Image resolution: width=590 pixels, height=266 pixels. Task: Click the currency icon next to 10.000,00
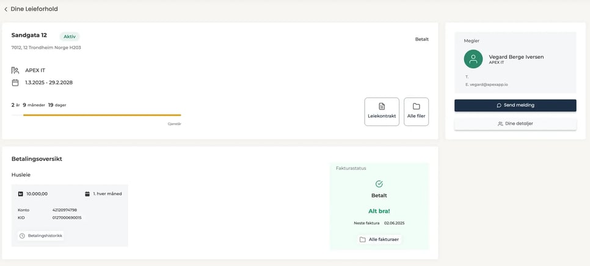(x=21, y=194)
